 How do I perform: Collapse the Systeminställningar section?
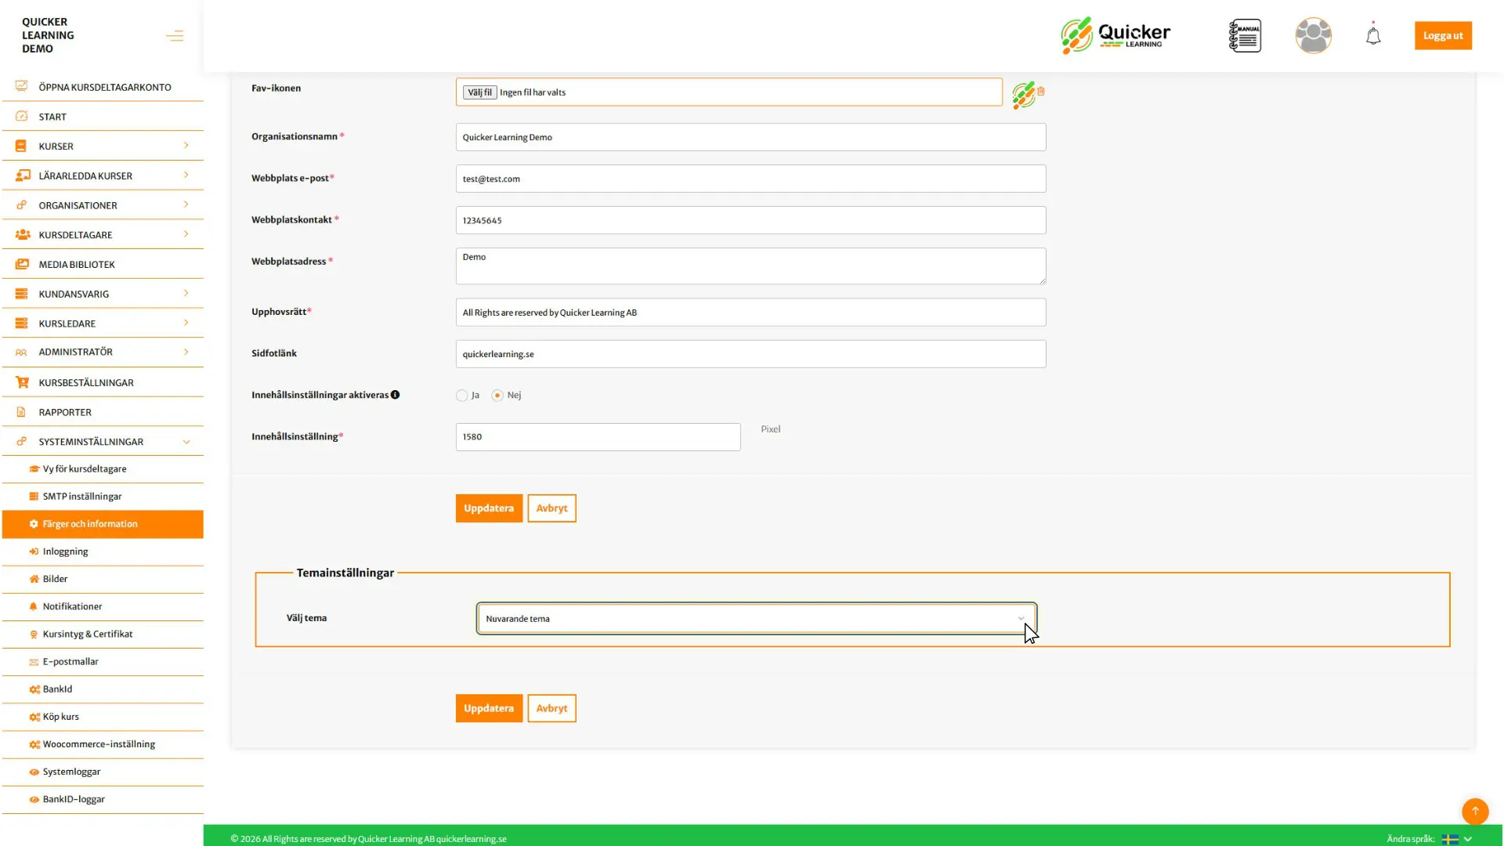186,442
